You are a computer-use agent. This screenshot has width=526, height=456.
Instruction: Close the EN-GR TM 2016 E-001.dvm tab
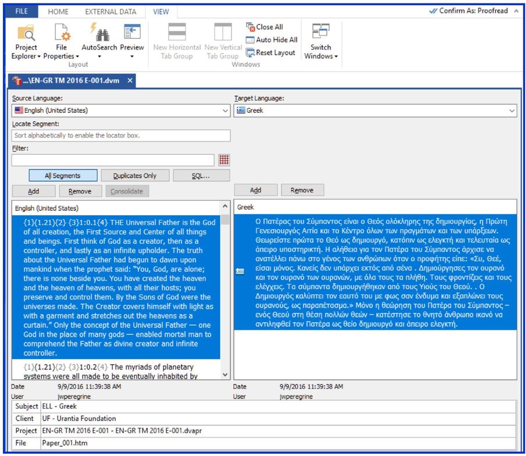click(x=130, y=80)
